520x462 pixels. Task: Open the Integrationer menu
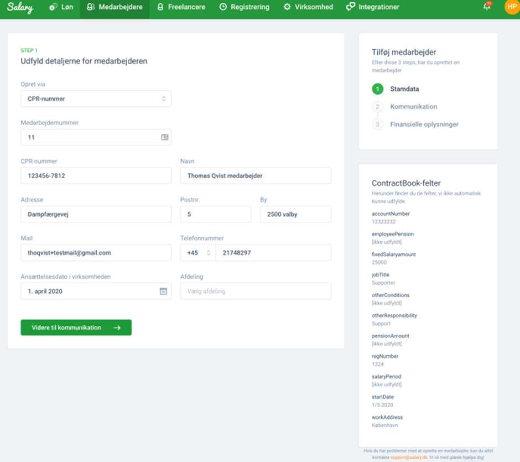pyautogui.click(x=373, y=7)
